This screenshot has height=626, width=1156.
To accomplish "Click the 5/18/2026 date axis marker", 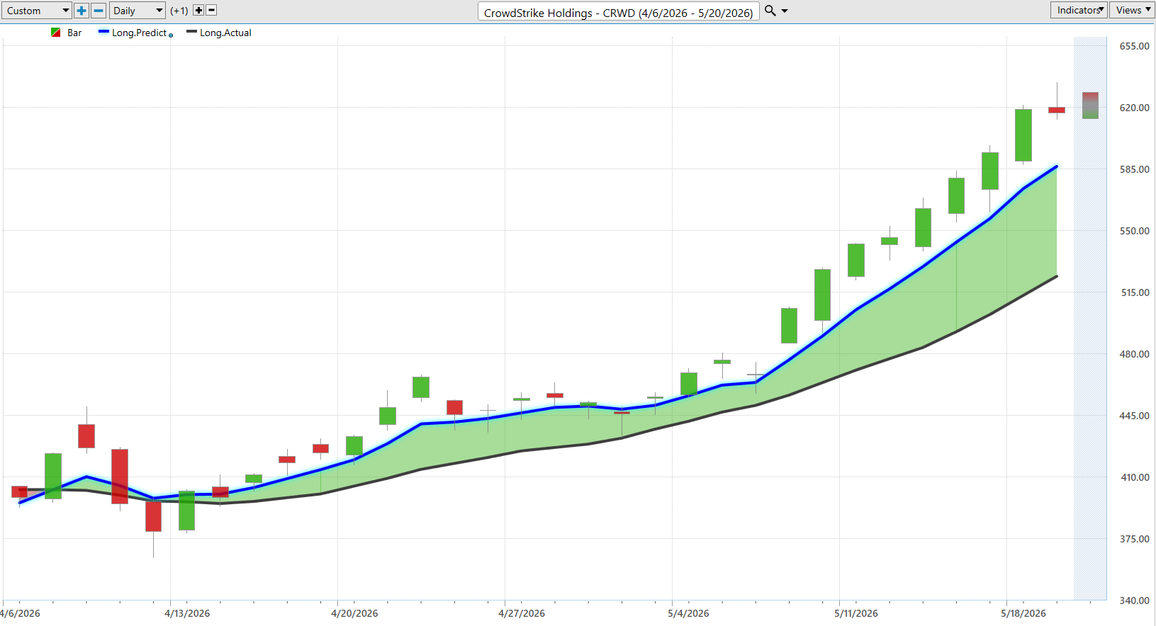I will coord(1023,613).
